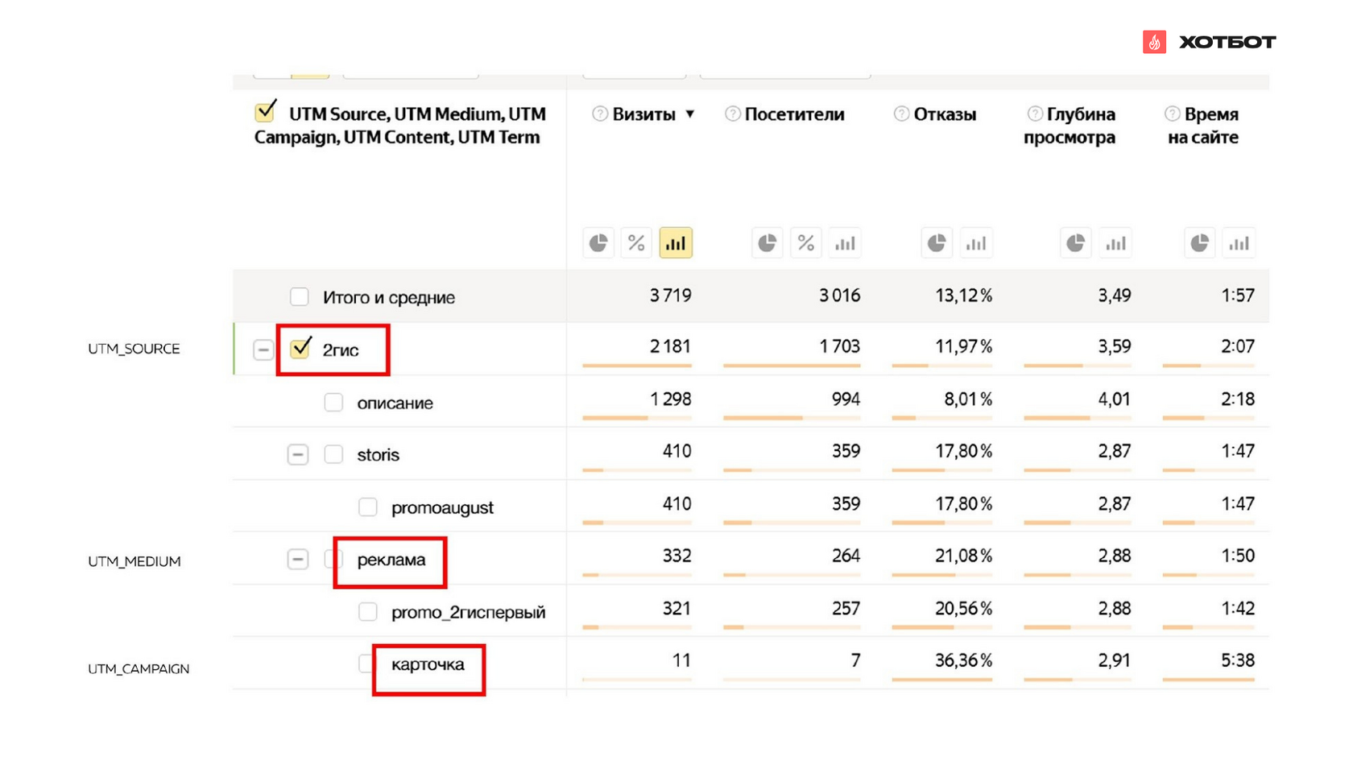Toggle bar chart icon under Визиты

point(675,243)
